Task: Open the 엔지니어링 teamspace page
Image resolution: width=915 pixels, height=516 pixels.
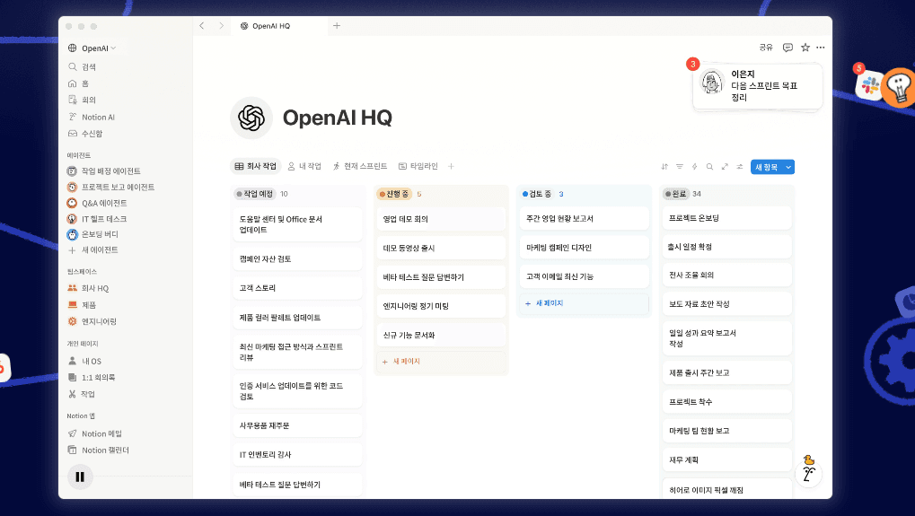Action: (x=92, y=321)
